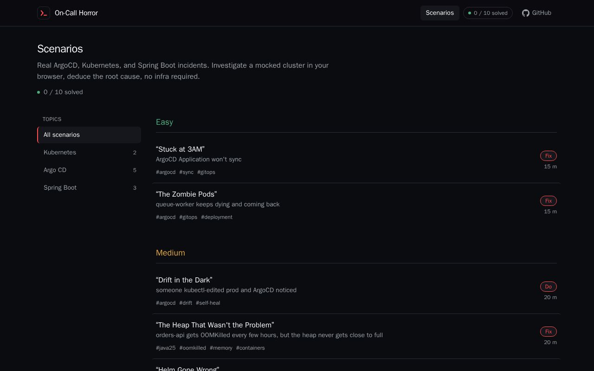The image size is (594, 371).
Task: Select All scenarios topic filter
Action: click(x=89, y=135)
